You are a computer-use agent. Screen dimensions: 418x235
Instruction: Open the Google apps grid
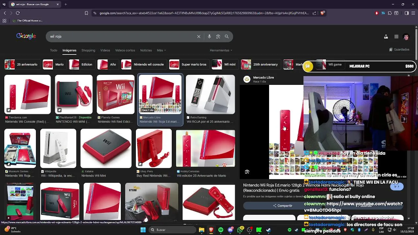[x=396, y=37]
